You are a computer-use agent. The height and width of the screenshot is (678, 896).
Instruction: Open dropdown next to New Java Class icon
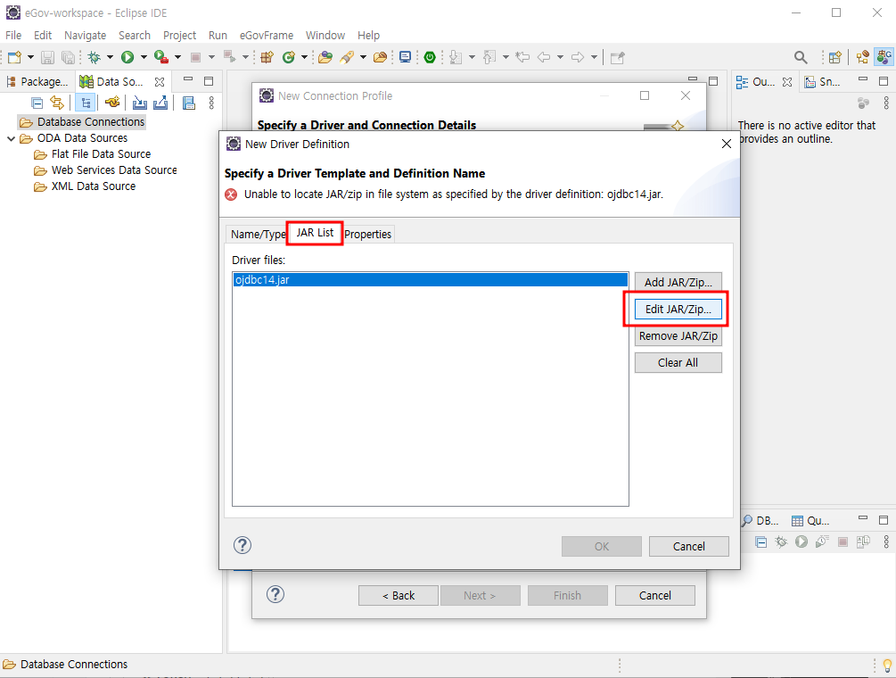click(x=304, y=57)
